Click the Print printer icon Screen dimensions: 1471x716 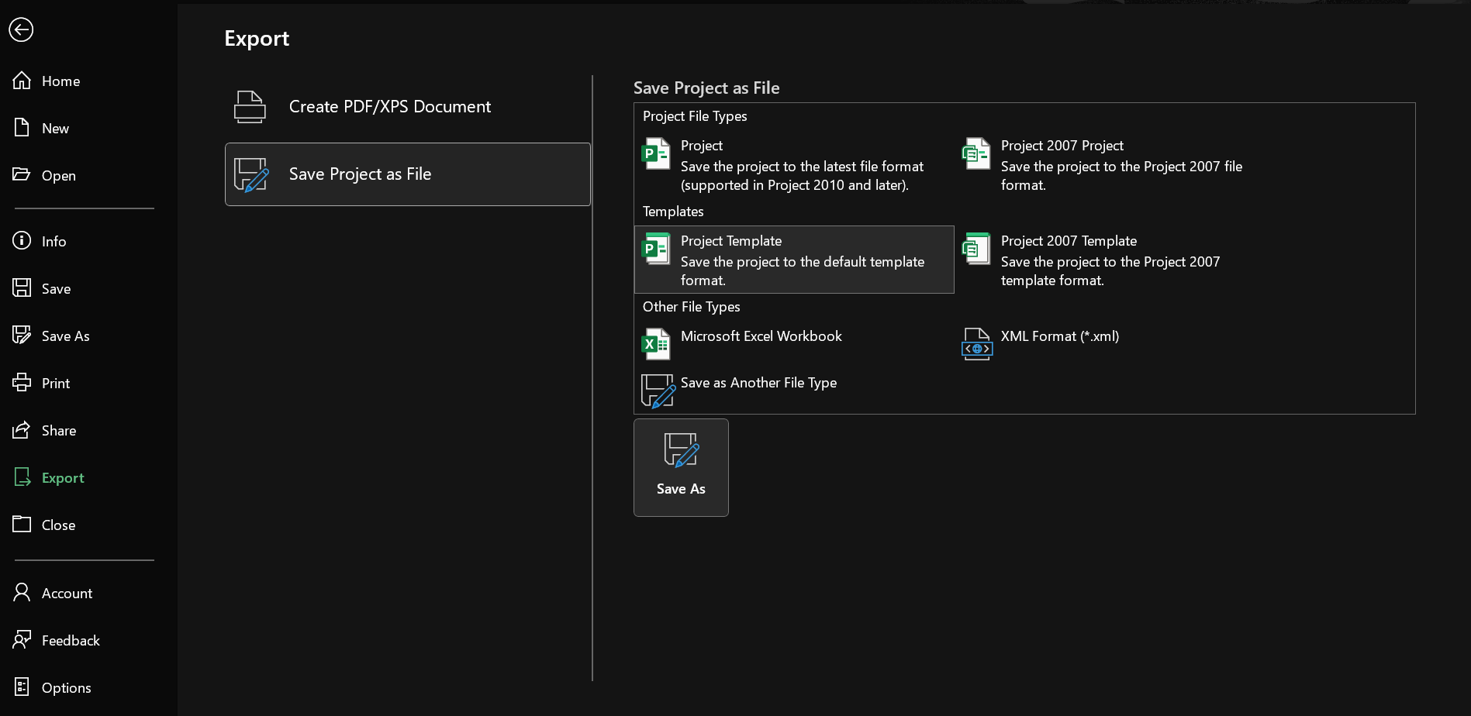point(22,383)
